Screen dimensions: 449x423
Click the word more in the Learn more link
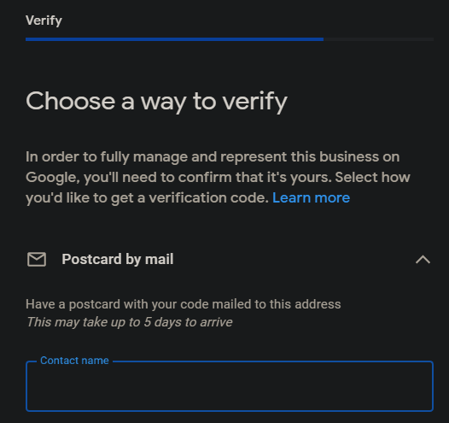coord(332,197)
